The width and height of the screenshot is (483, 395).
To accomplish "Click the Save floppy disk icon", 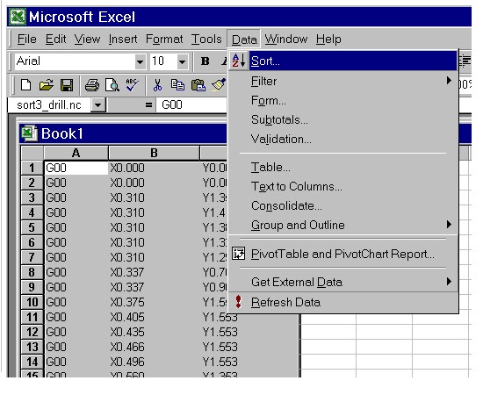I will [x=67, y=85].
